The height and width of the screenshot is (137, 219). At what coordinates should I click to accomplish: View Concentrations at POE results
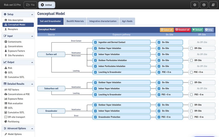(x=19, y=94)
